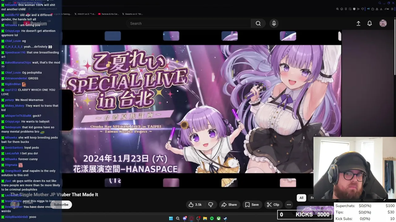Click chat username 'Mokey_Mokey'
The height and width of the screenshot is (222, 396).
15,106
